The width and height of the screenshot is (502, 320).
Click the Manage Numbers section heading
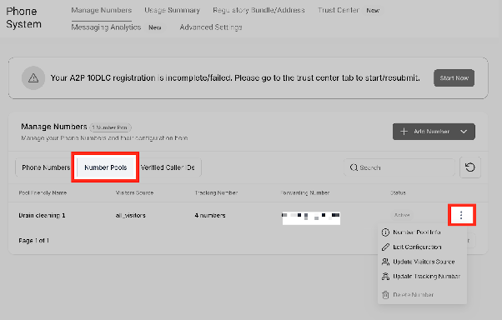(53, 127)
